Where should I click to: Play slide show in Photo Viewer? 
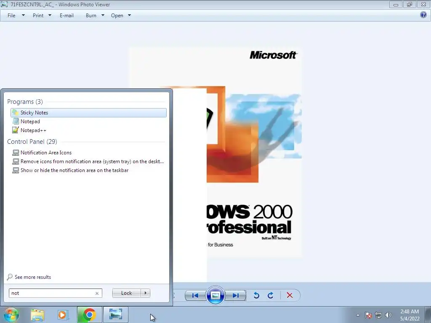(215, 296)
